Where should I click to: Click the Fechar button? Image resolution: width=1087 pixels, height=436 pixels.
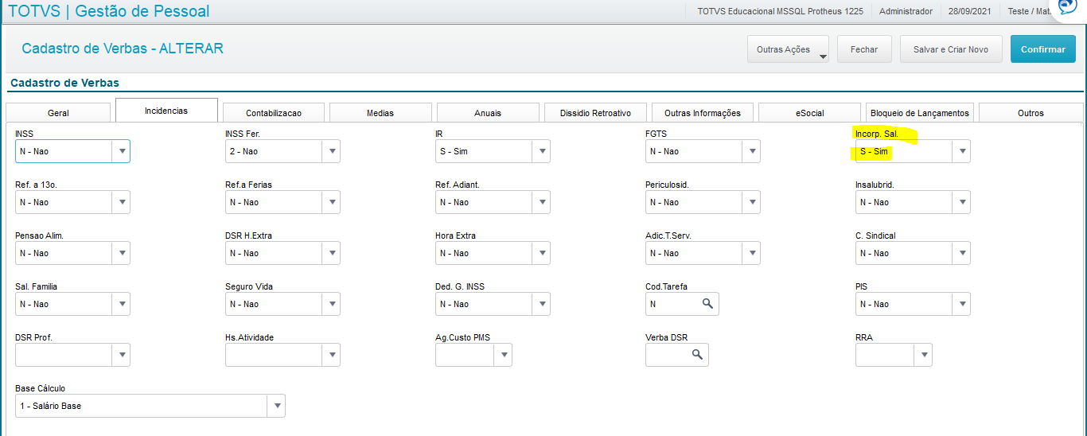[x=864, y=49]
